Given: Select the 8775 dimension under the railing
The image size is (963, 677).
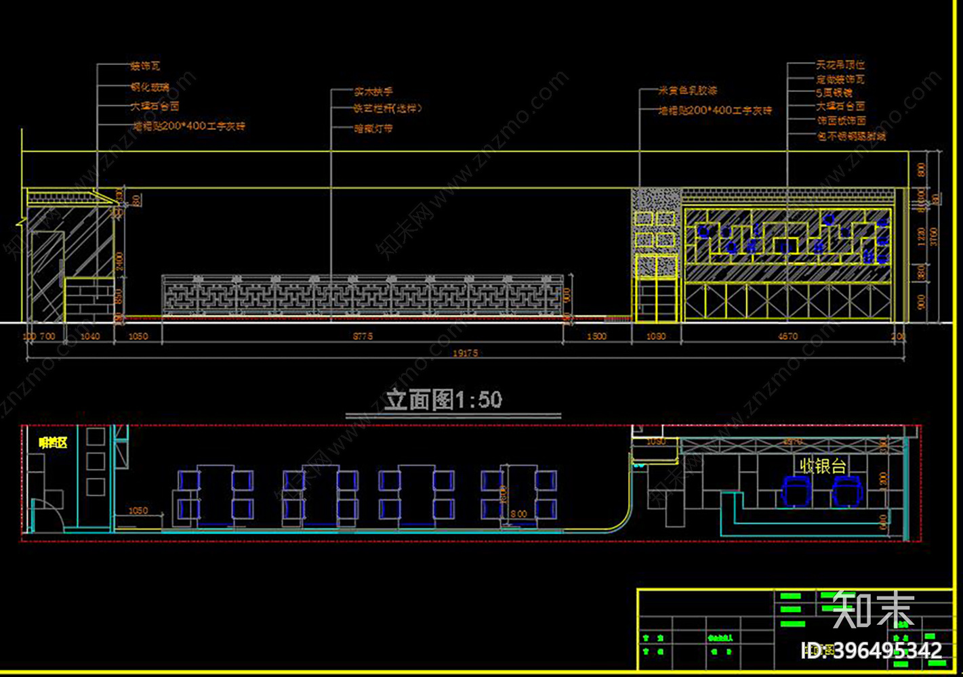Looking at the screenshot, I should (363, 336).
